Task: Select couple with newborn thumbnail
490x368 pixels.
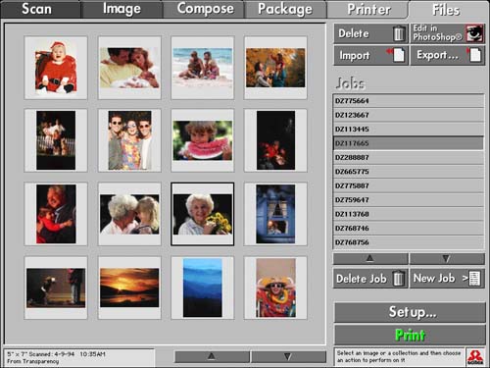Action: [x=129, y=68]
